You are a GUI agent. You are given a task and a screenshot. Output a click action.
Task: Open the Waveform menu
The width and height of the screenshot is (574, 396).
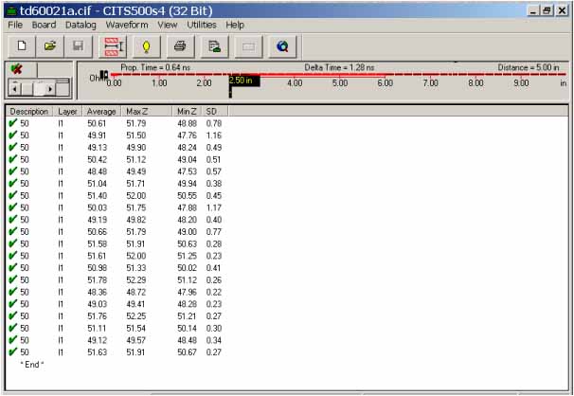(x=127, y=25)
